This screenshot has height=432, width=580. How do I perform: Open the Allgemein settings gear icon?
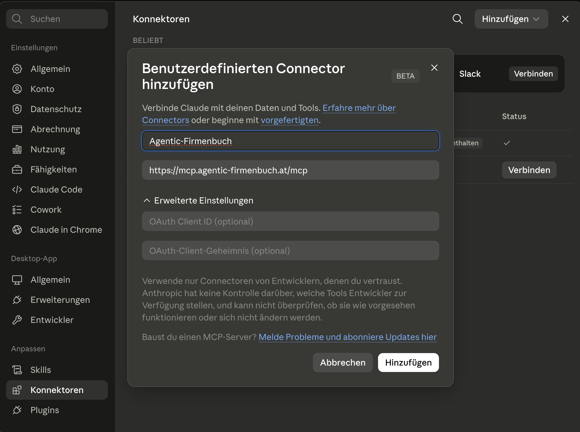coord(17,69)
